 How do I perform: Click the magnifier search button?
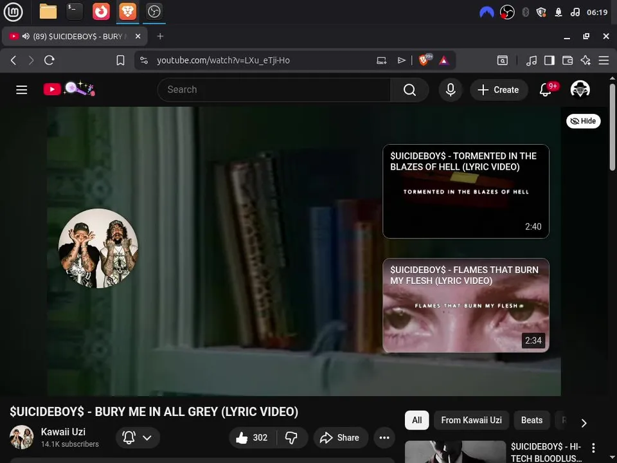409,90
